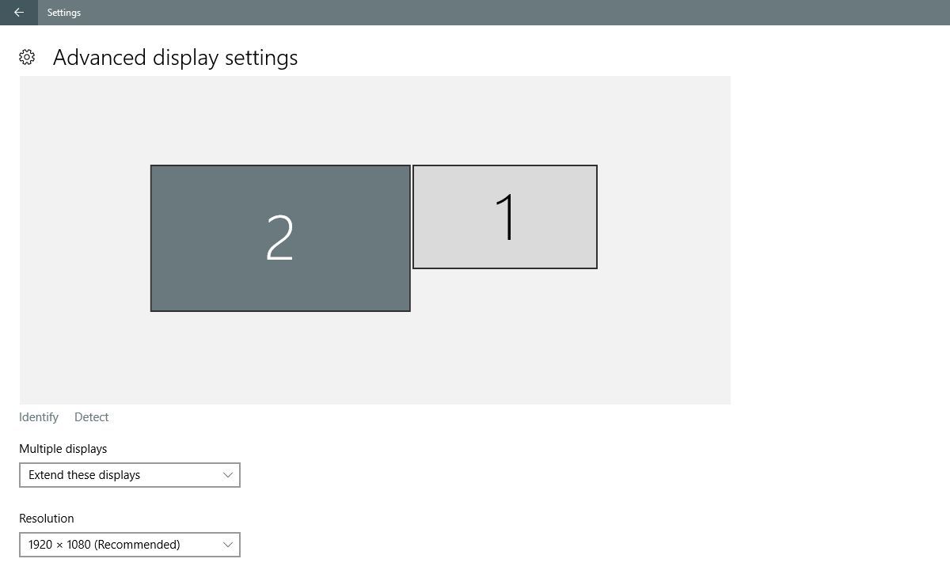950x574 pixels.
Task: Click the large numeral 1 on the monitor
Action: [507, 217]
